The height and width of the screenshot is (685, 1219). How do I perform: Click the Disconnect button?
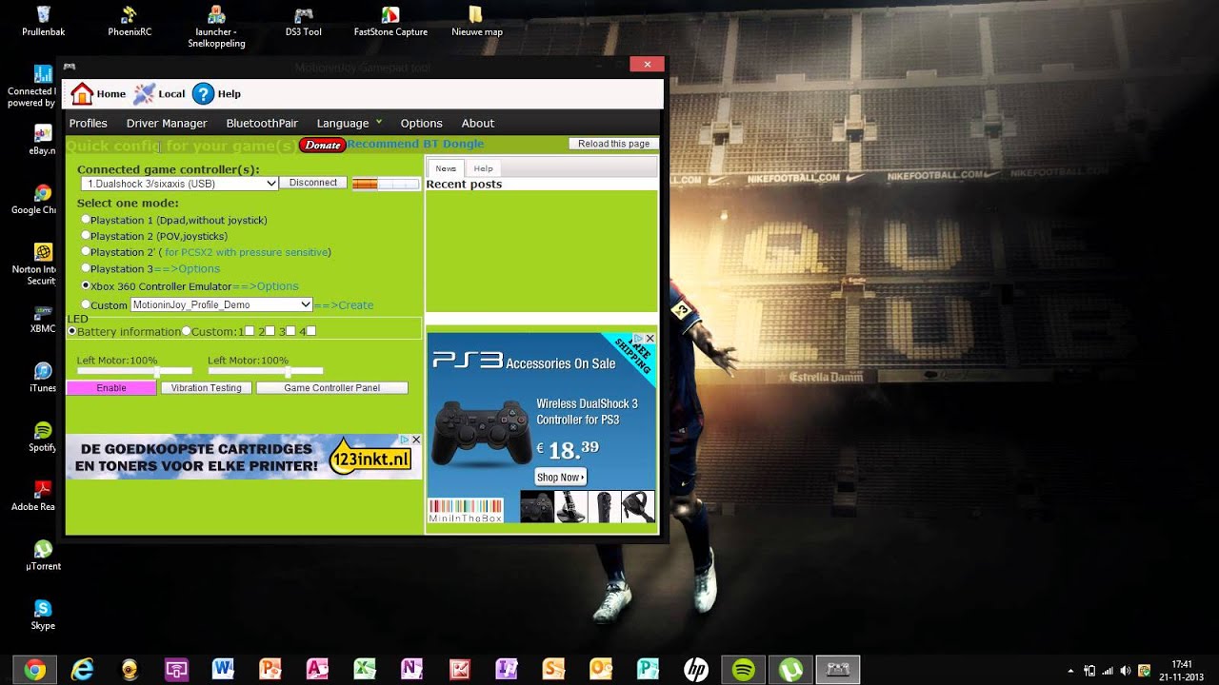pyautogui.click(x=313, y=183)
